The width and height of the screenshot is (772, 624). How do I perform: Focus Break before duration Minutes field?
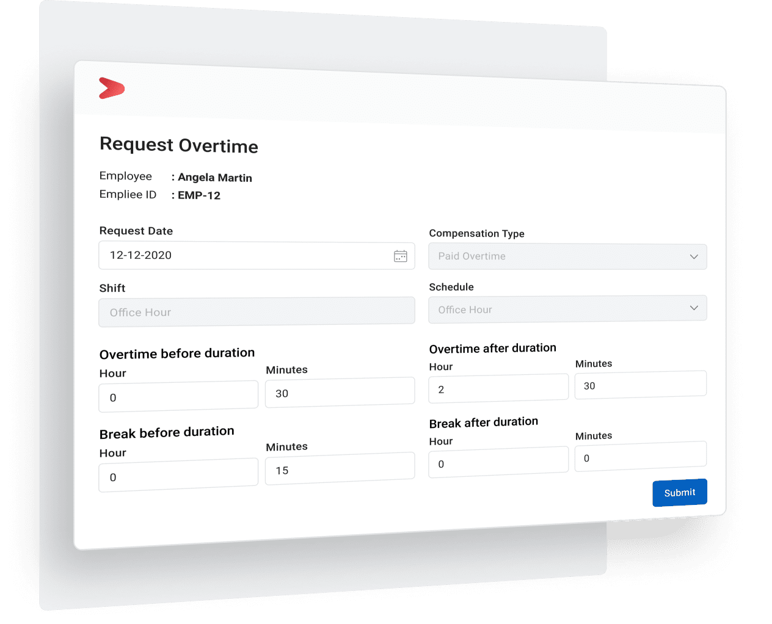click(340, 469)
